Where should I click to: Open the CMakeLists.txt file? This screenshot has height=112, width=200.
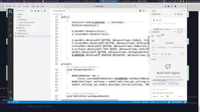23,33
